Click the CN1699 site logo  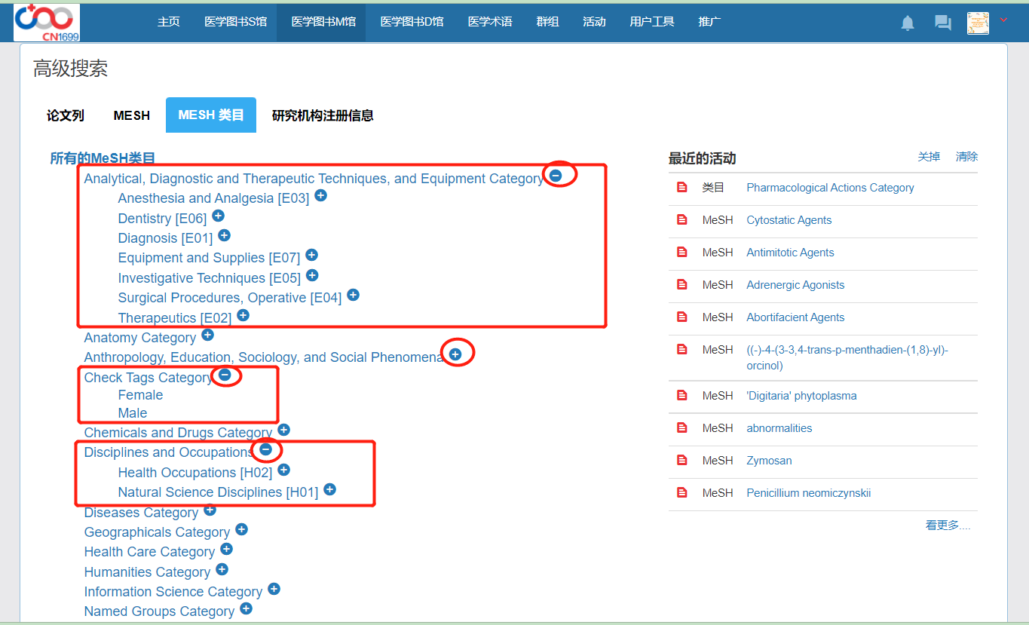click(x=47, y=22)
